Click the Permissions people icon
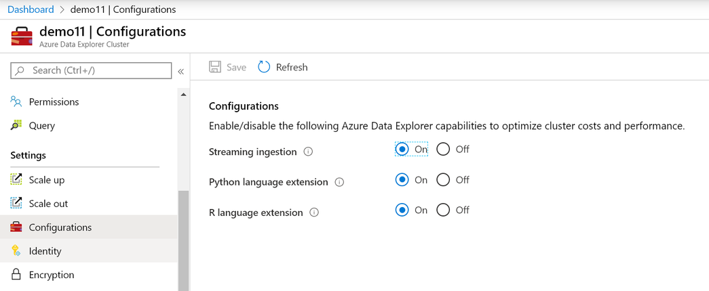The image size is (709, 291). pos(16,102)
